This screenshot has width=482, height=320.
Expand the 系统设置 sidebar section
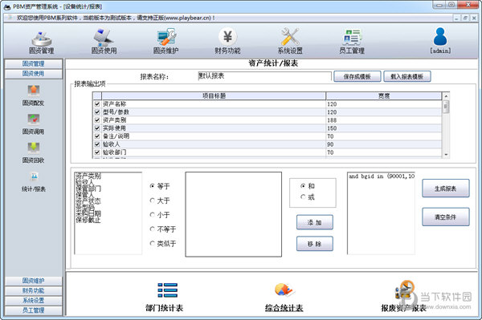[34, 300]
